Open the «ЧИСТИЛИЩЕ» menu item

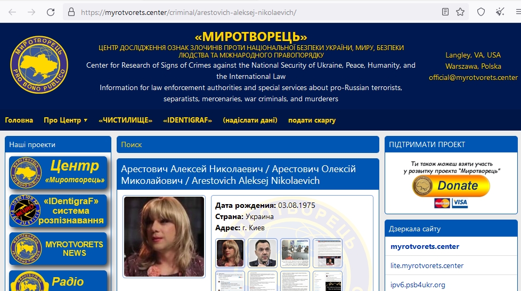coord(125,120)
